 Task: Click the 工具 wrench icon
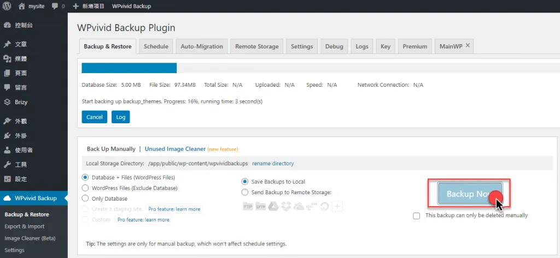[x=7, y=165]
